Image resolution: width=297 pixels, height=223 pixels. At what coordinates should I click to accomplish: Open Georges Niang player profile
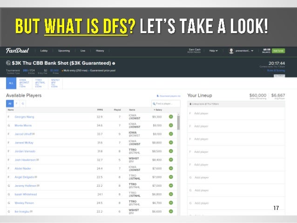24,117
